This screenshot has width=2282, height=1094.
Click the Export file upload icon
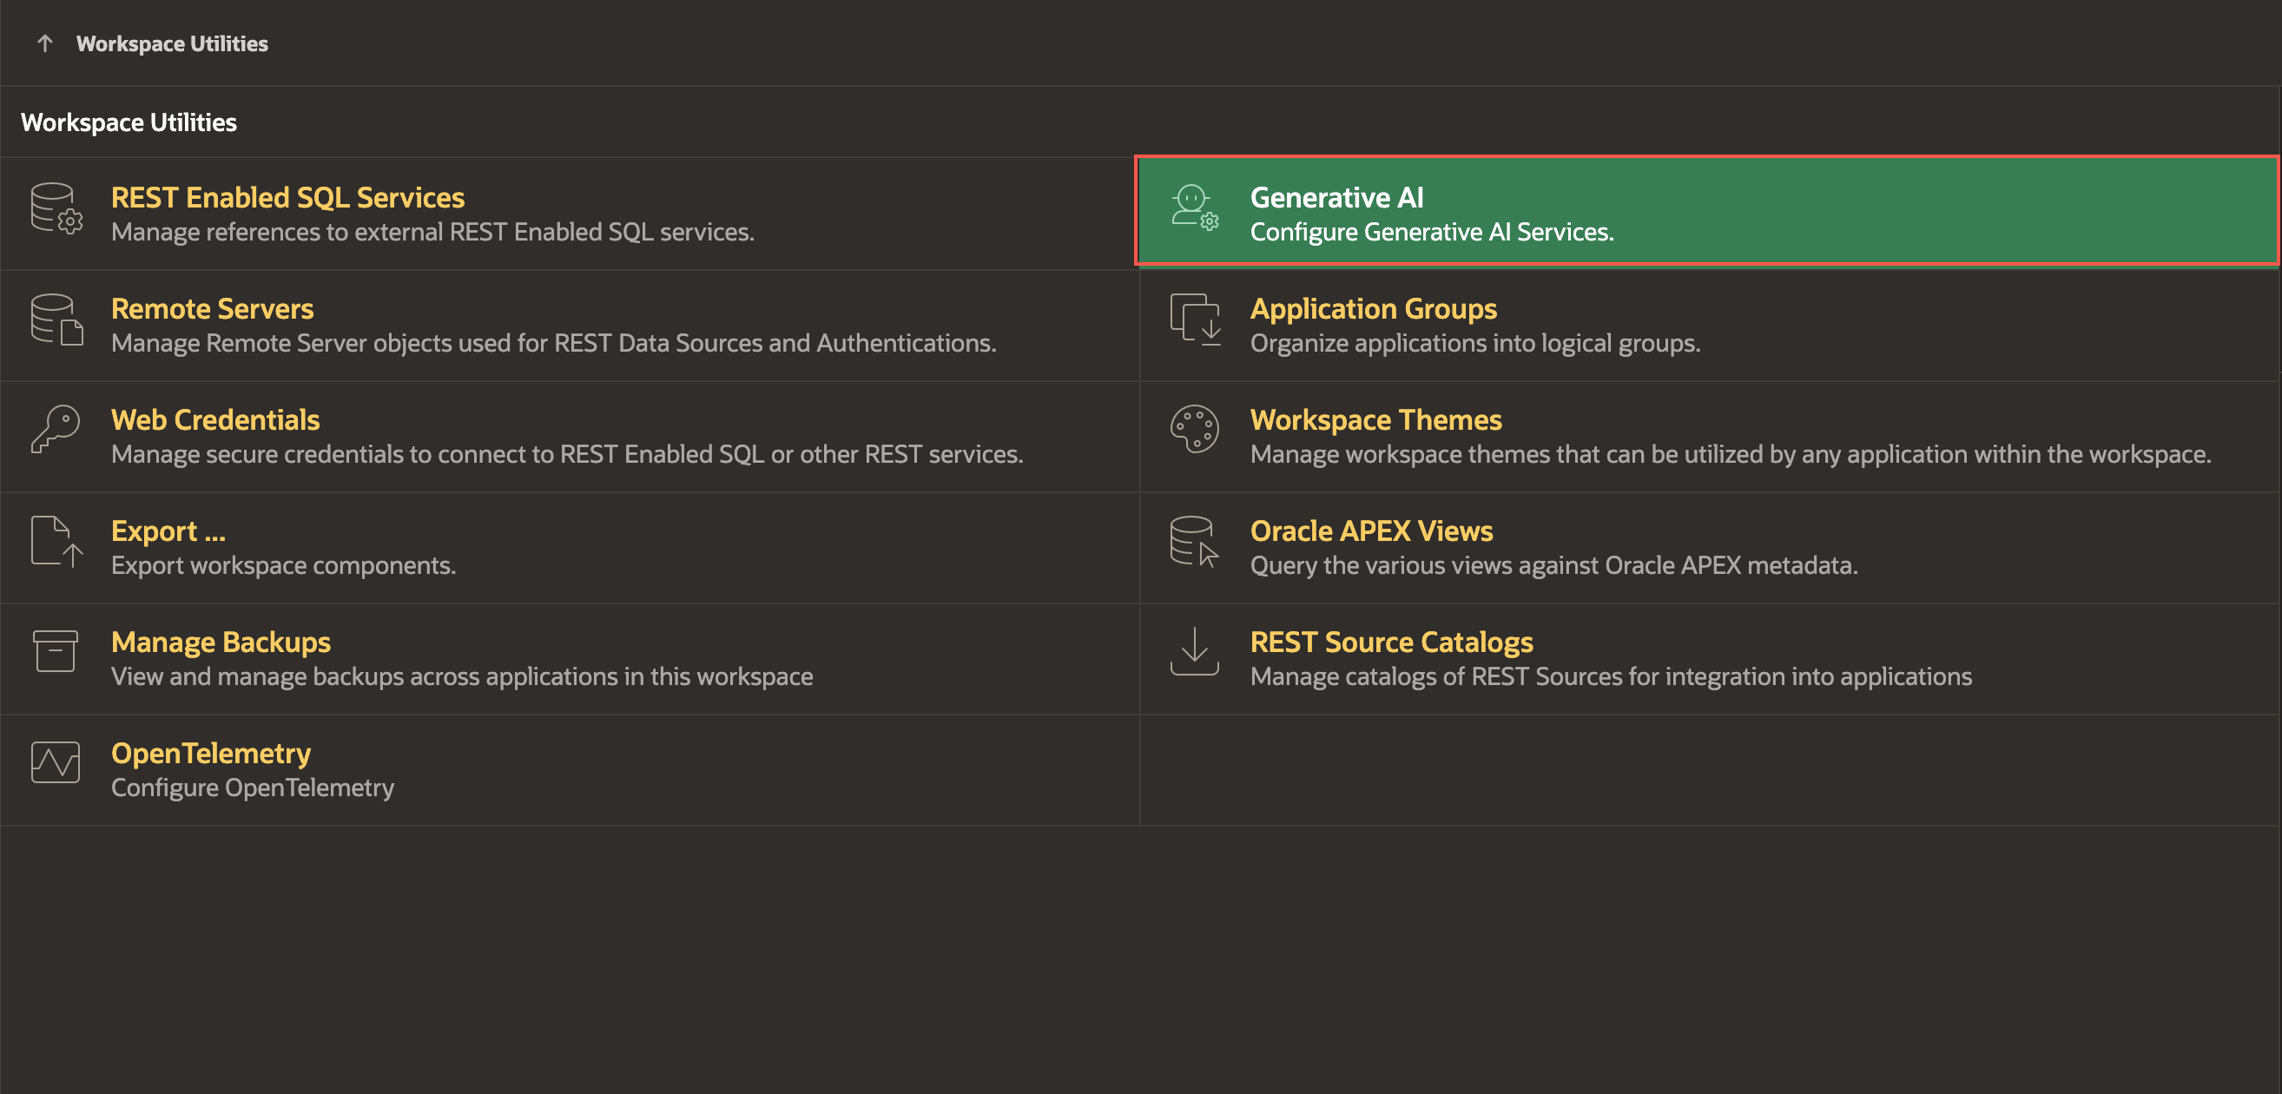point(56,541)
